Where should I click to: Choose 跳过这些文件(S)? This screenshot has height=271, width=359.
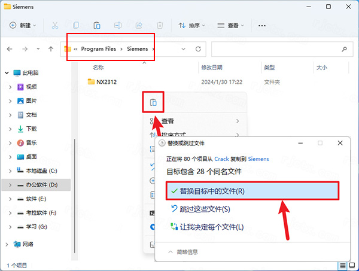pos(200,209)
